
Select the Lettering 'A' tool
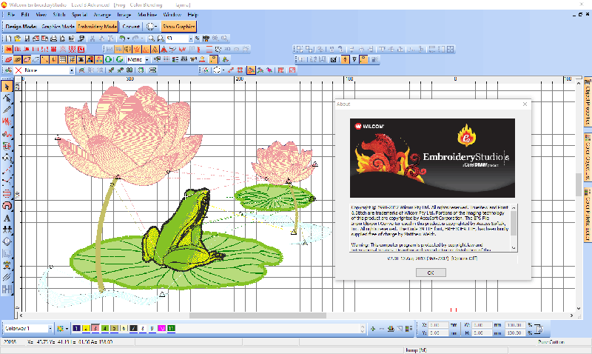(x=7, y=218)
